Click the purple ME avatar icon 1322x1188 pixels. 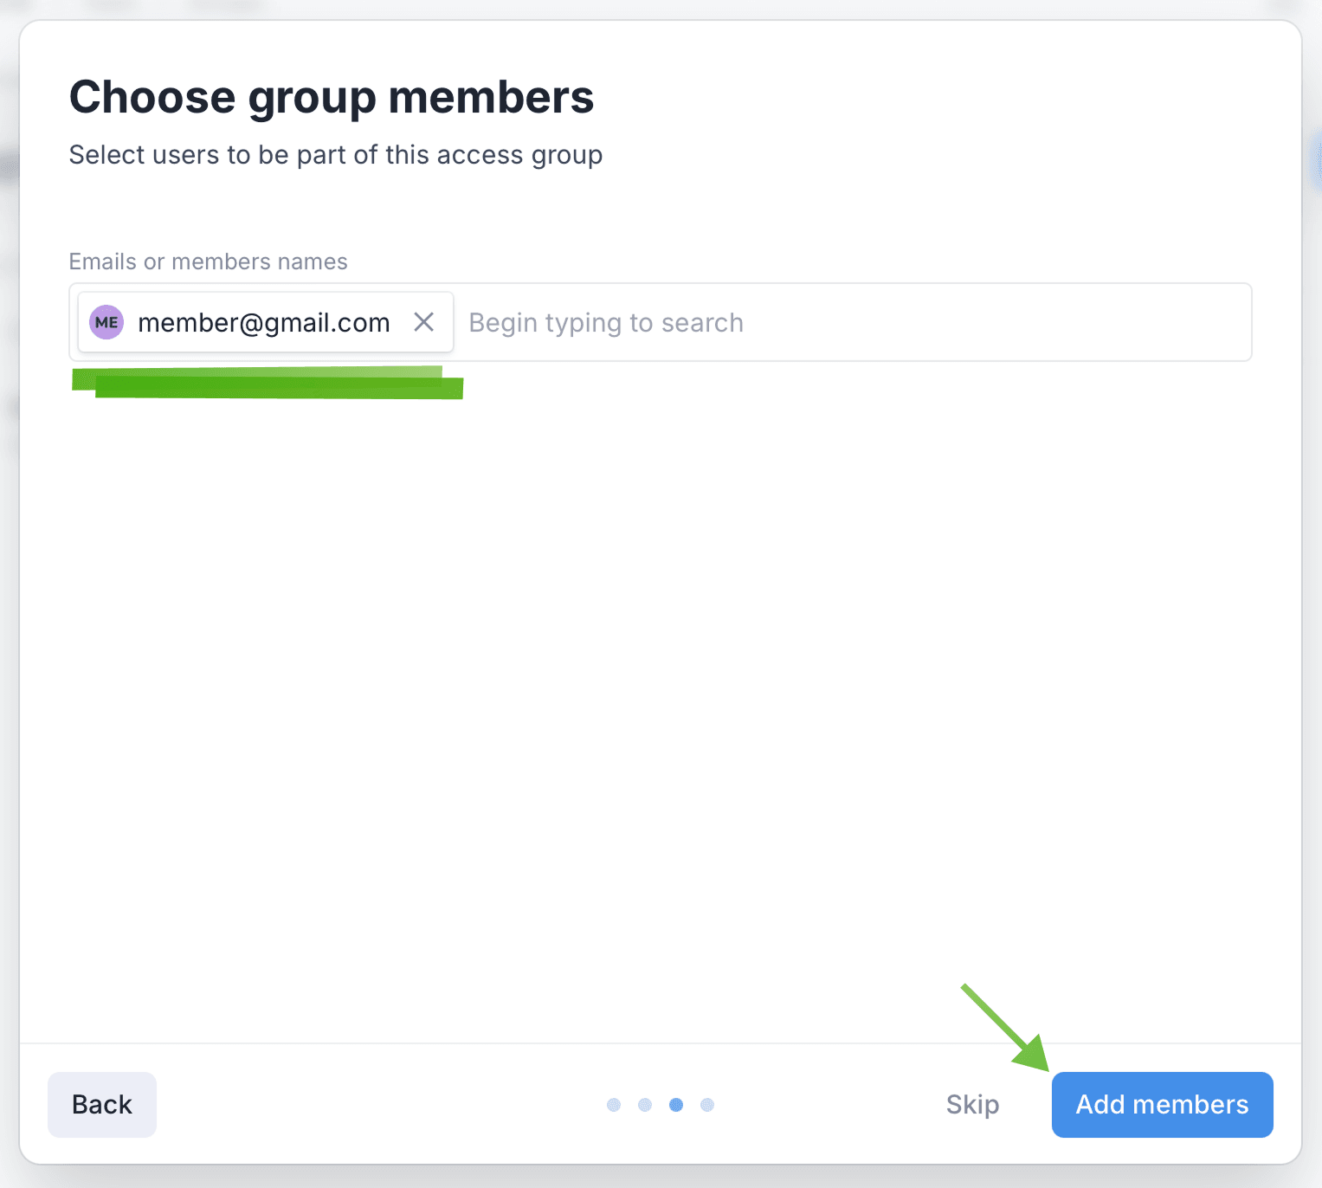(106, 322)
